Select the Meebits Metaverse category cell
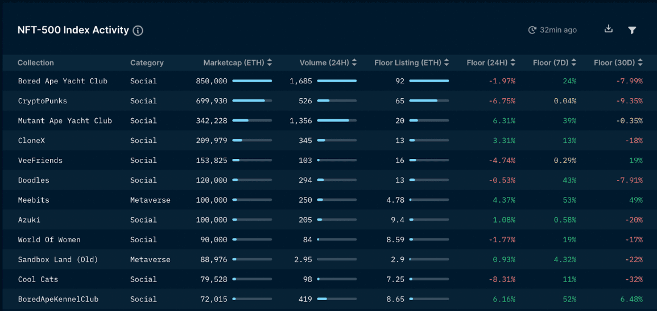Screen dimensions: 657x311 coord(150,200)
